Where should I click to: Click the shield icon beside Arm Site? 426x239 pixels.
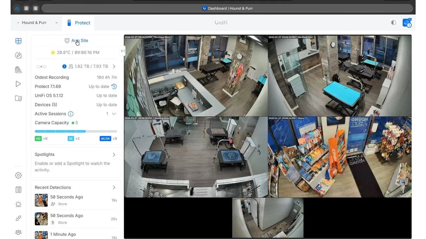[67, 41]
